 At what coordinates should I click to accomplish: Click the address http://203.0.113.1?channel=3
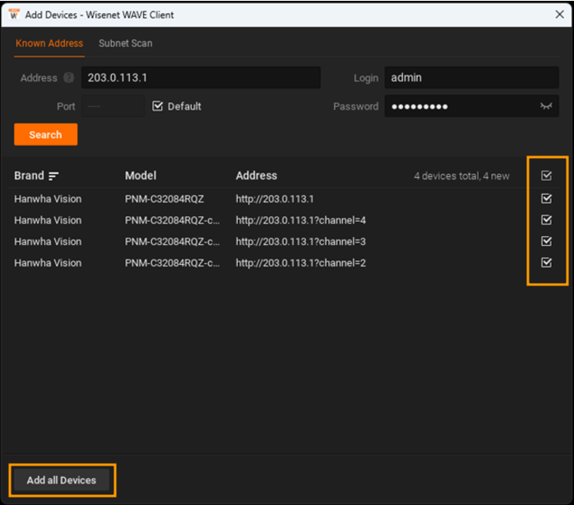tap(300, 241)
